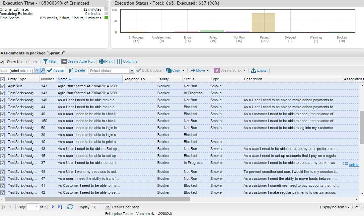Toggle the Show Nested Items checkbox
The width and height of the screenshot is (364, 216).
[x=2, y=62]
